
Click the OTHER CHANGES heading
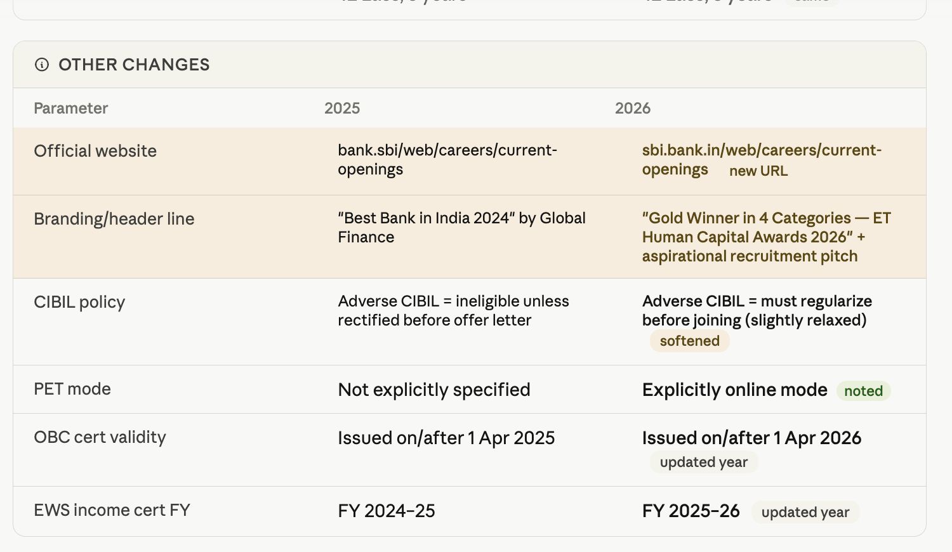[134, 65]
